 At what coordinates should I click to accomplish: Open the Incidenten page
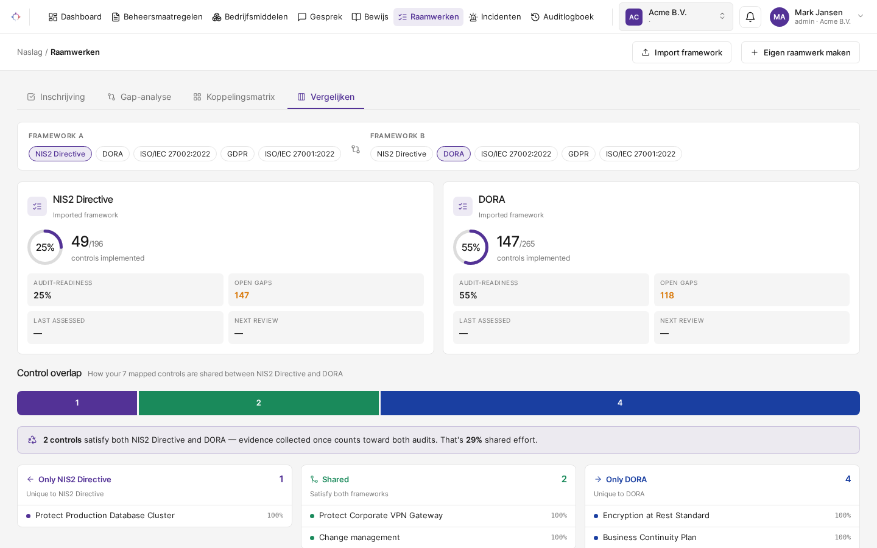point(495,17)
